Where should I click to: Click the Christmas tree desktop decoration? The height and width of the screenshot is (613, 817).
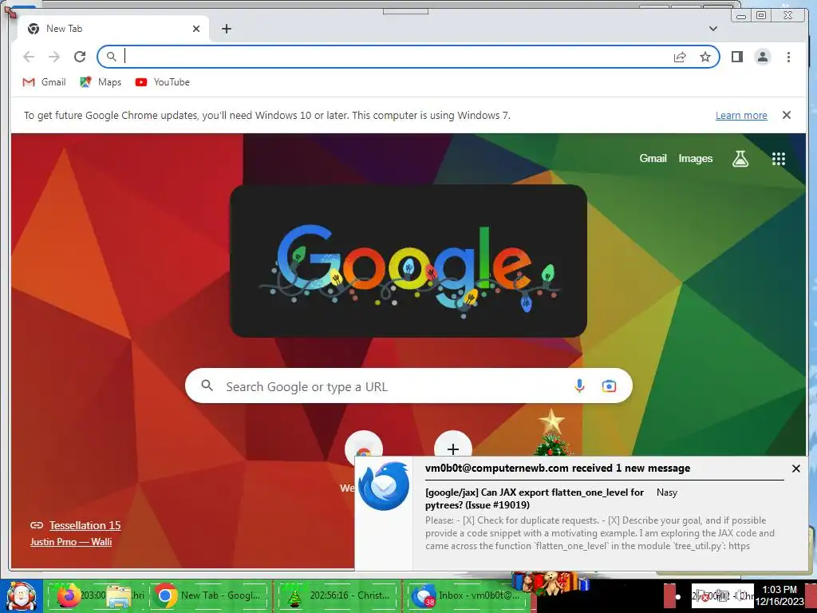point(552,433)
